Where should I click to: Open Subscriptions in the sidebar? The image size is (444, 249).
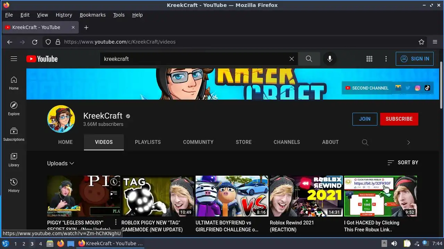tap(14, 135)
